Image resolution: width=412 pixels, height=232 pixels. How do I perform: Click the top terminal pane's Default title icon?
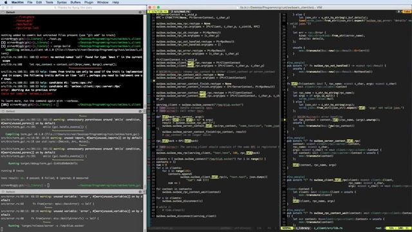[3, 12]
